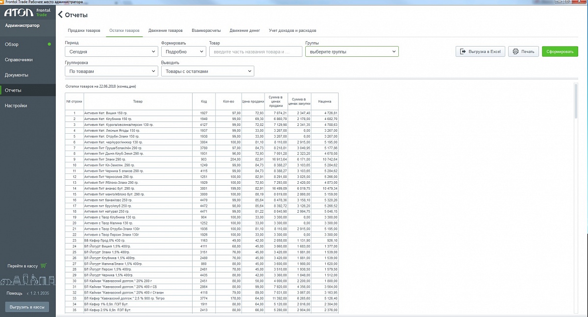Open Справочники in the sidebar
The height and width of the screenshot is (317, 588).
coord(19,60)
